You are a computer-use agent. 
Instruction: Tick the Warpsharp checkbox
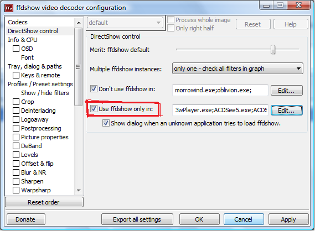coord(16,190)
